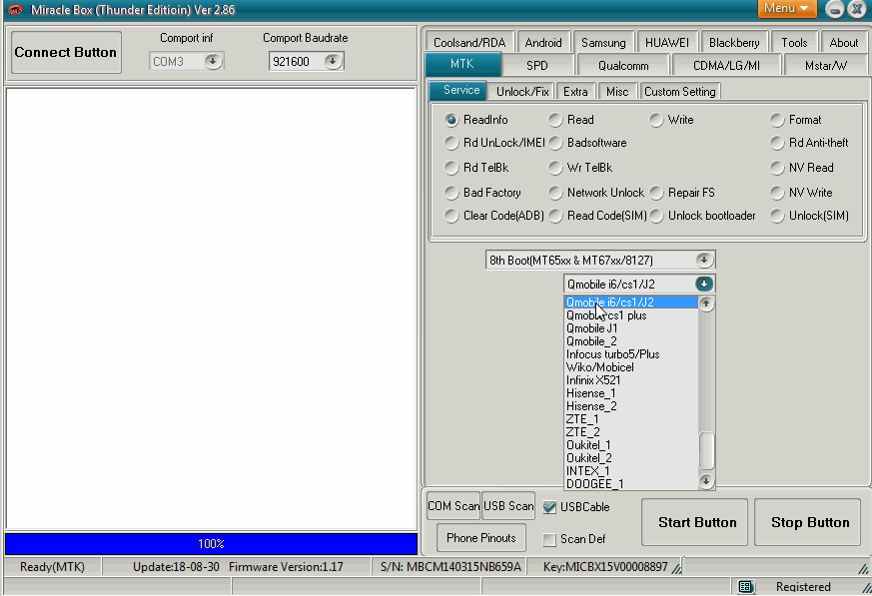Click the status bar keyboard icon near Registered
Viewport: 872px width, 596px height.
[746, 587]
